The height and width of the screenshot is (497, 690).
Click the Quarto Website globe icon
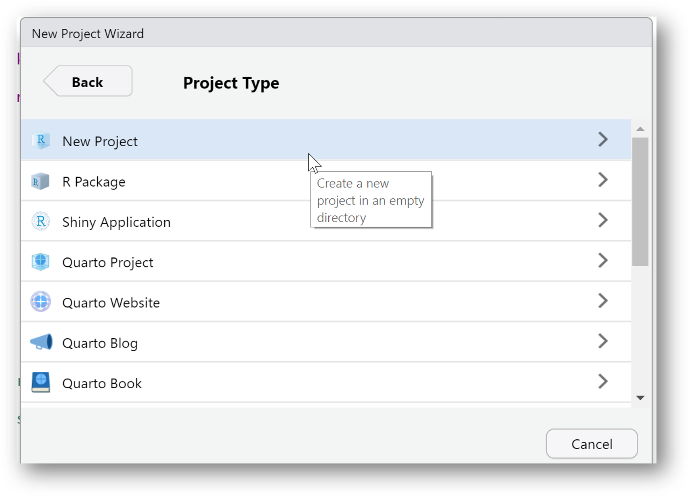41,301
